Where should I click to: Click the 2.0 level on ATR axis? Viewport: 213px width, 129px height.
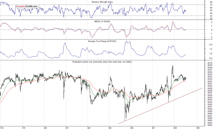[x=211, y=45]
